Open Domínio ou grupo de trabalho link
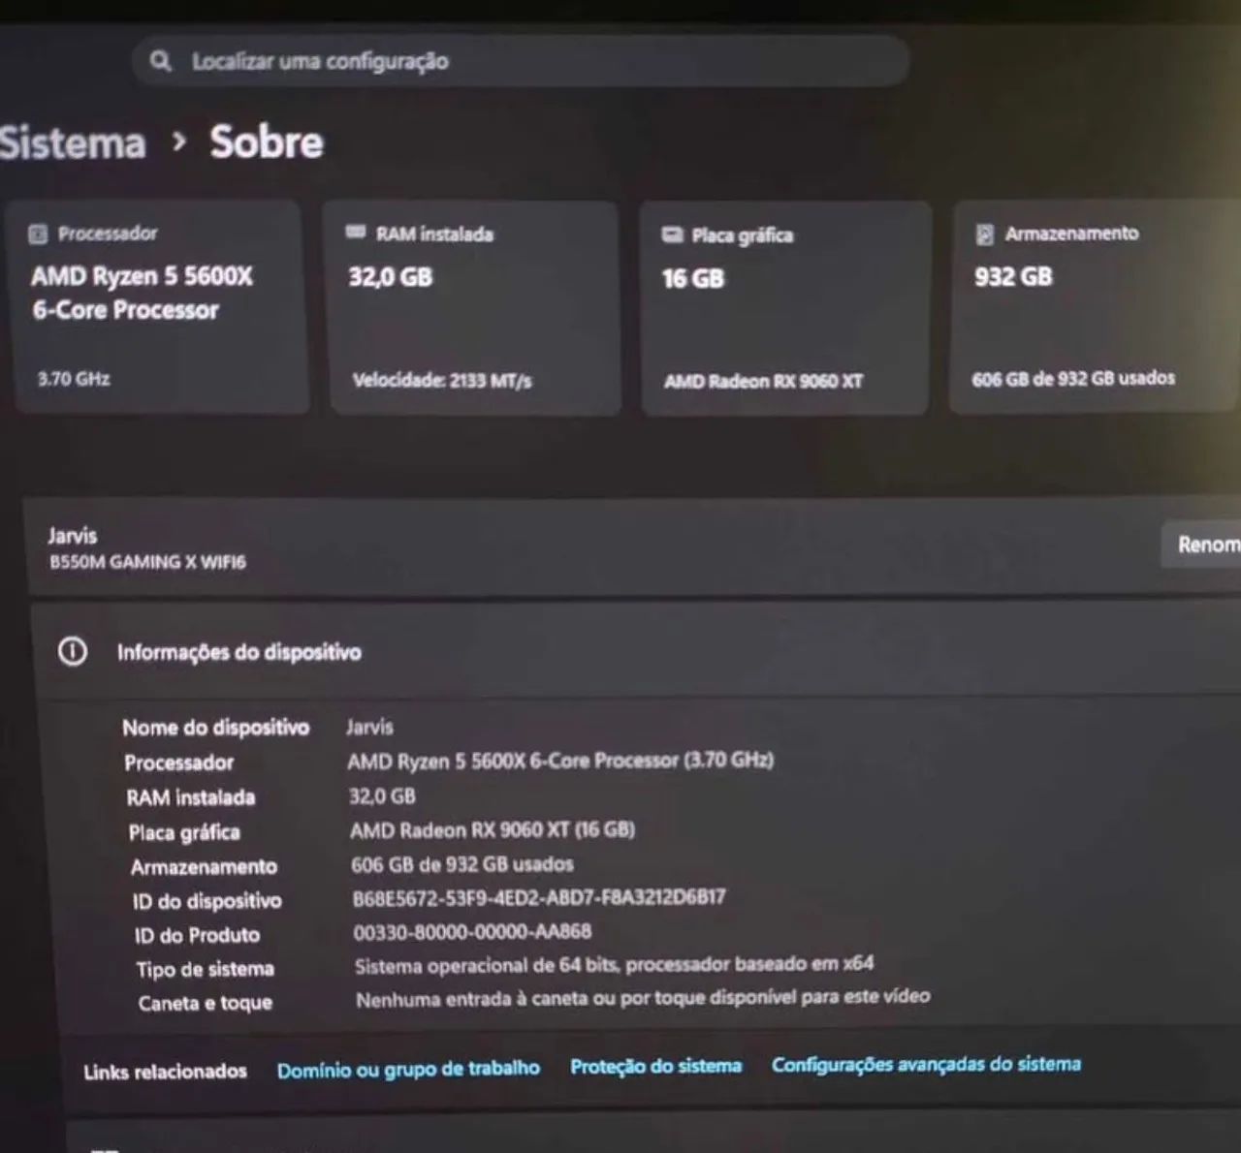The height and width of the screenshot is (1153, 1241). click(408, 1069)
